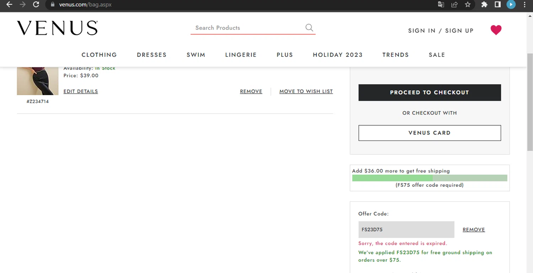533x273 pixels.
Task: Open the browser profile avatar
Action: [511, 5]
